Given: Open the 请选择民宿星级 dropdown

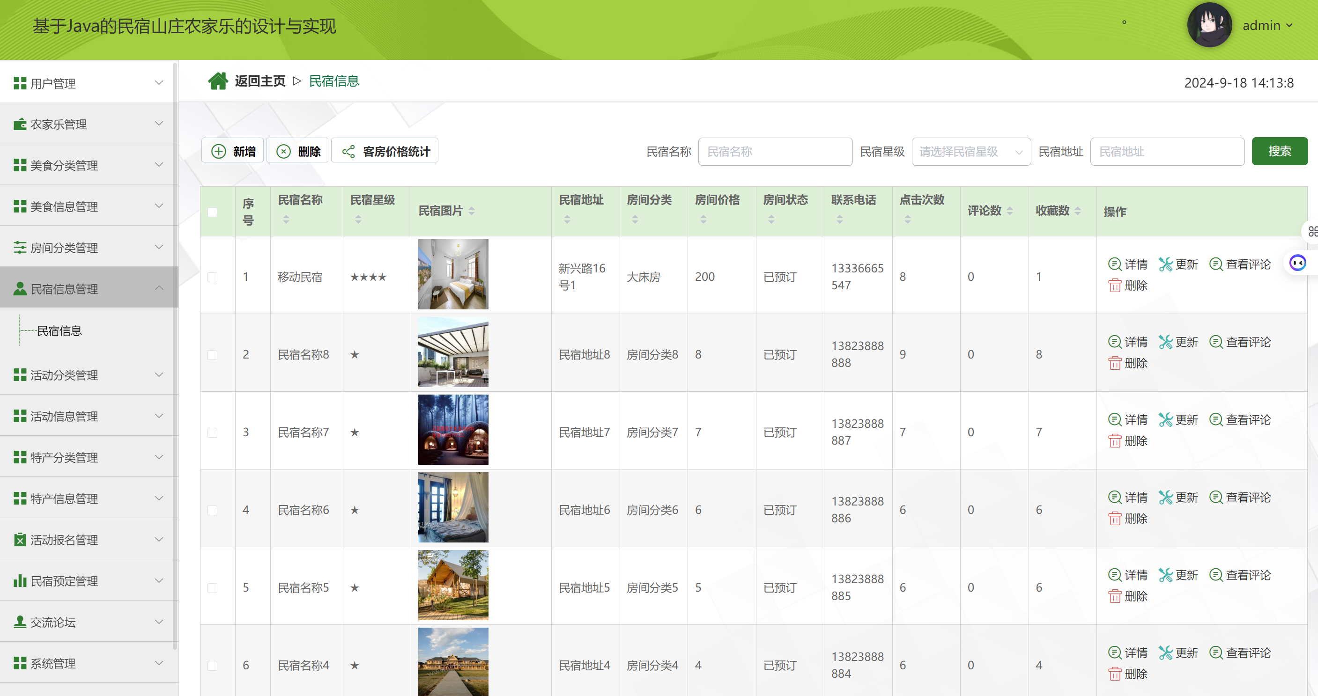Looking at the screenshot, I should click(970, 151).
